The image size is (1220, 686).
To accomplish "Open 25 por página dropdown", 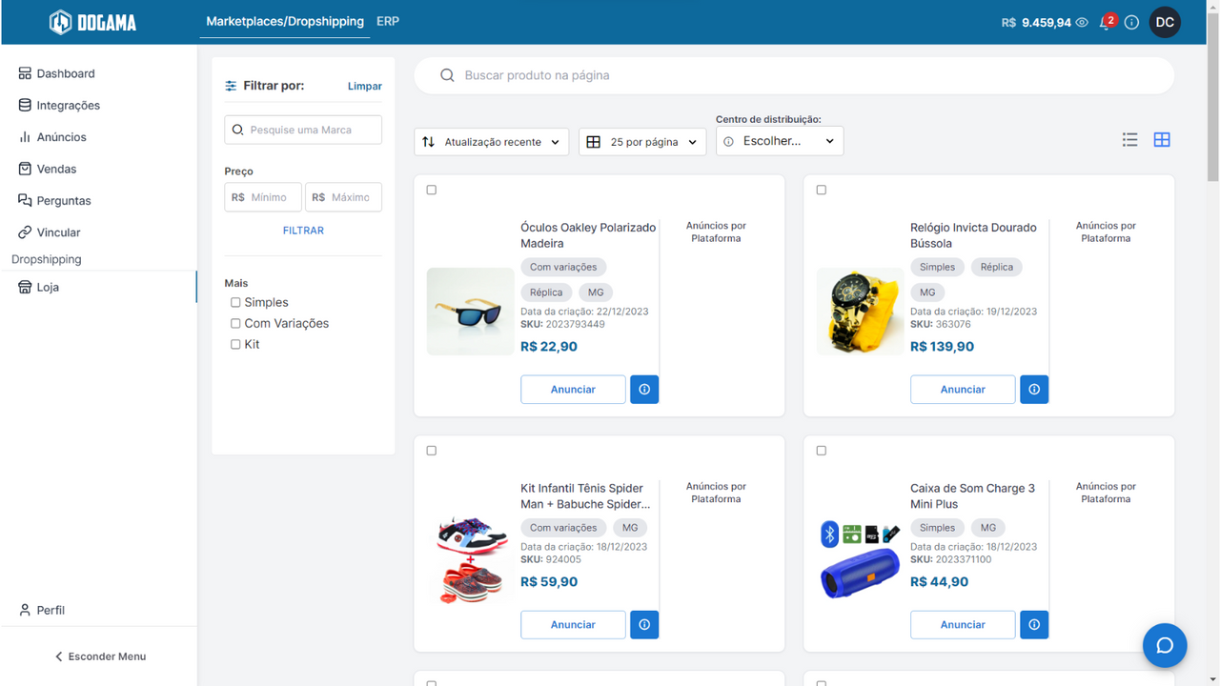I will coord(642,142).
